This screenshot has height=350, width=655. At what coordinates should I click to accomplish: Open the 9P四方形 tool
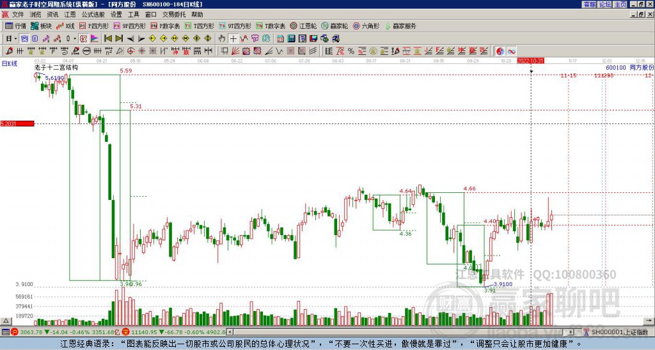click(x=129, y=26)
